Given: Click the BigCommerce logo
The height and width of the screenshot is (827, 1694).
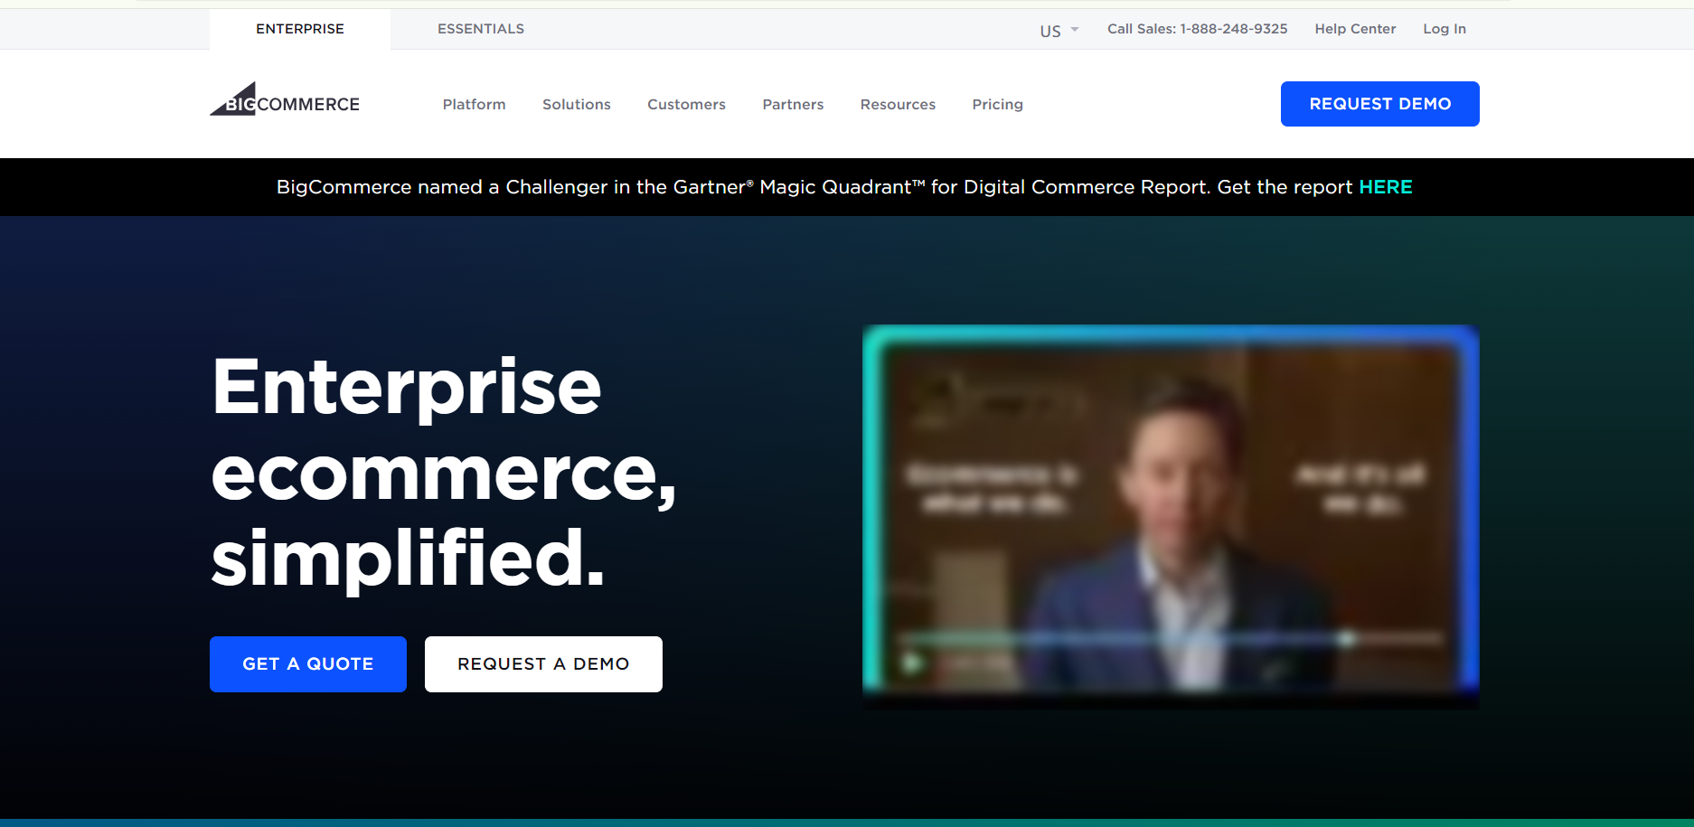Looking at the screenshot, I should click(285, 99).
